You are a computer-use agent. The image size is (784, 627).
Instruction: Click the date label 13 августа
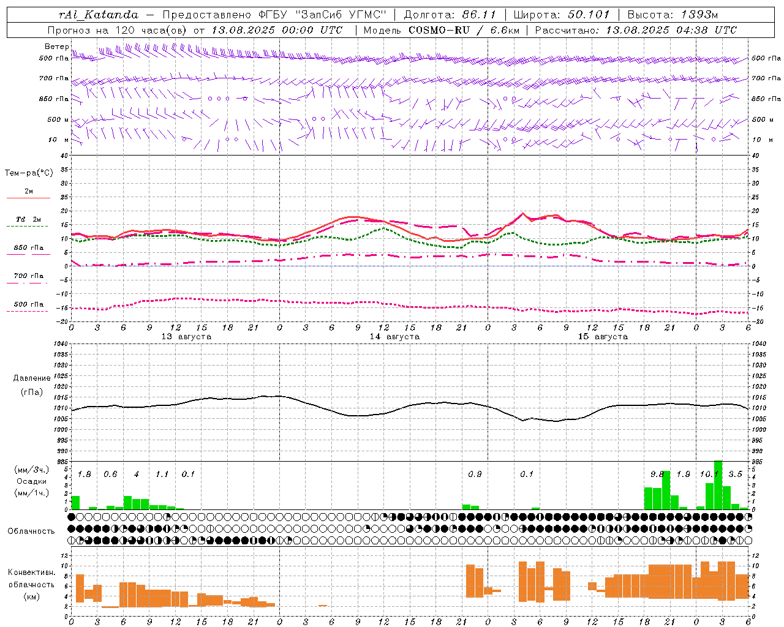[x=186, y=337]
